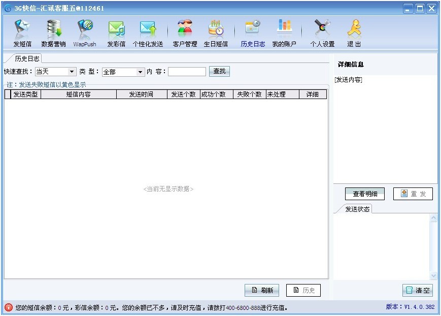441x316 pixels.
Task: Click the 未处理 column header
Action: click(x=282, y=94)
